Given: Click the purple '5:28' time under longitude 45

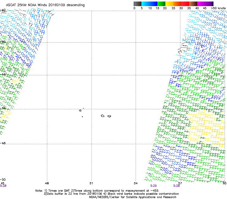Looking at the screenshot, I should coord(3,186).
